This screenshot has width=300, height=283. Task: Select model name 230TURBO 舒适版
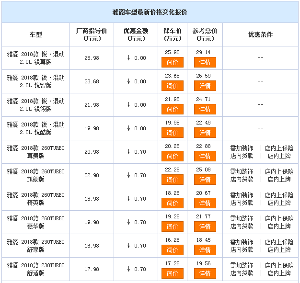click(36, 269)
